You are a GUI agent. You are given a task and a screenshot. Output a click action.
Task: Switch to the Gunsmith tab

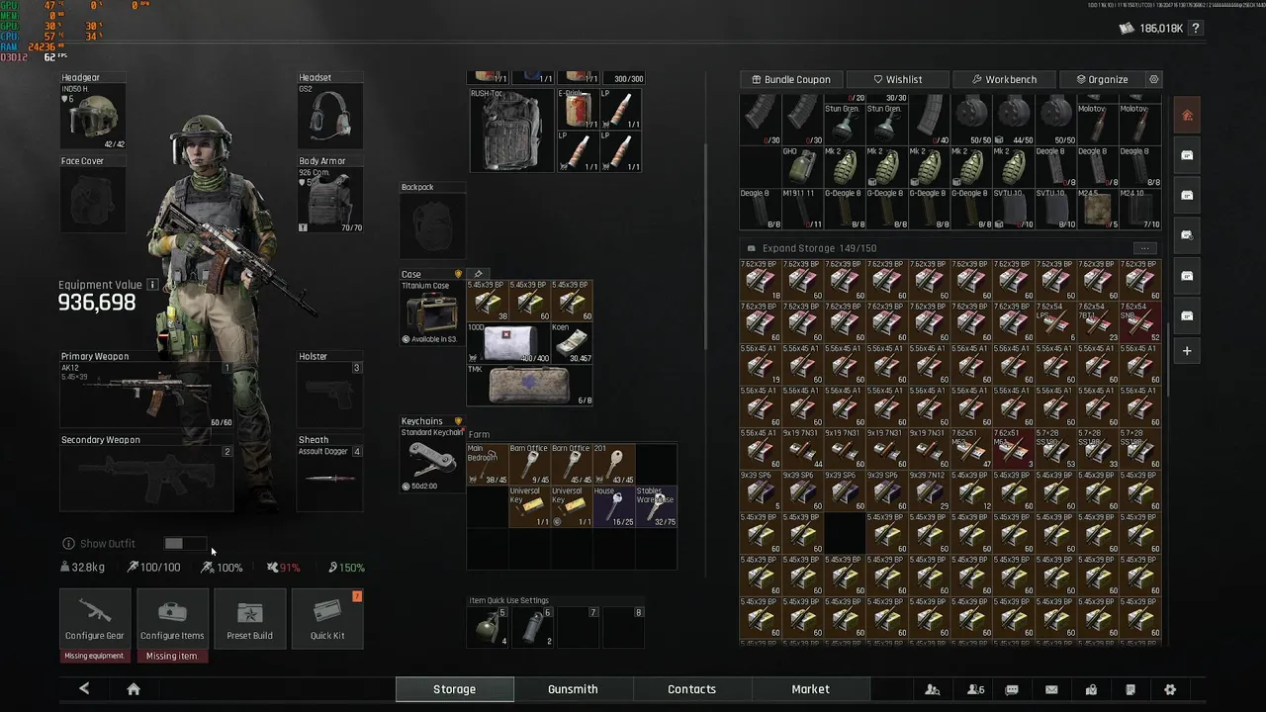point(573,689)
